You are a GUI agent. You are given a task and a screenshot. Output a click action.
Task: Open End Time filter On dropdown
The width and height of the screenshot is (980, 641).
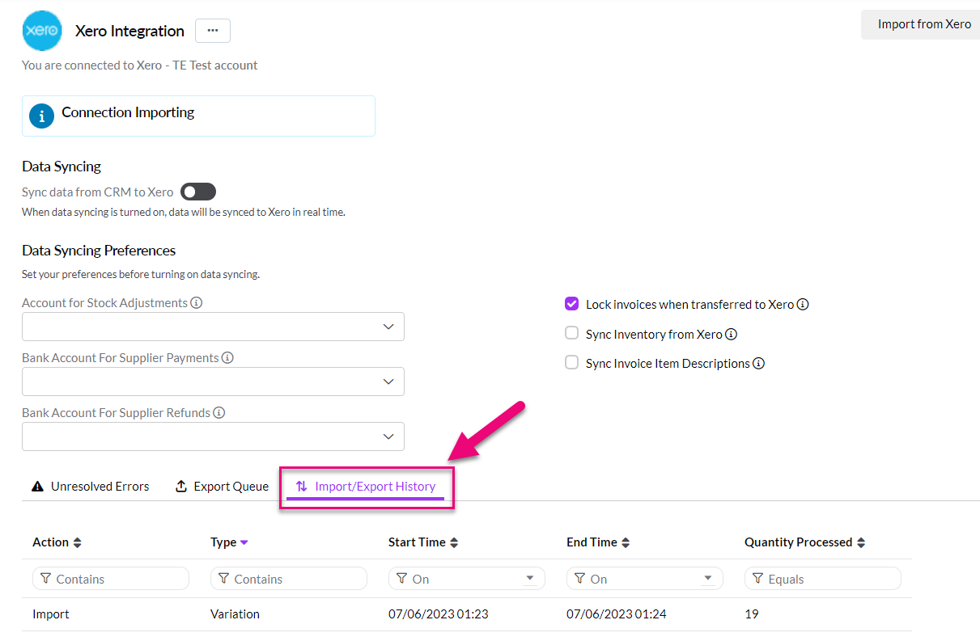coord(645,579)
